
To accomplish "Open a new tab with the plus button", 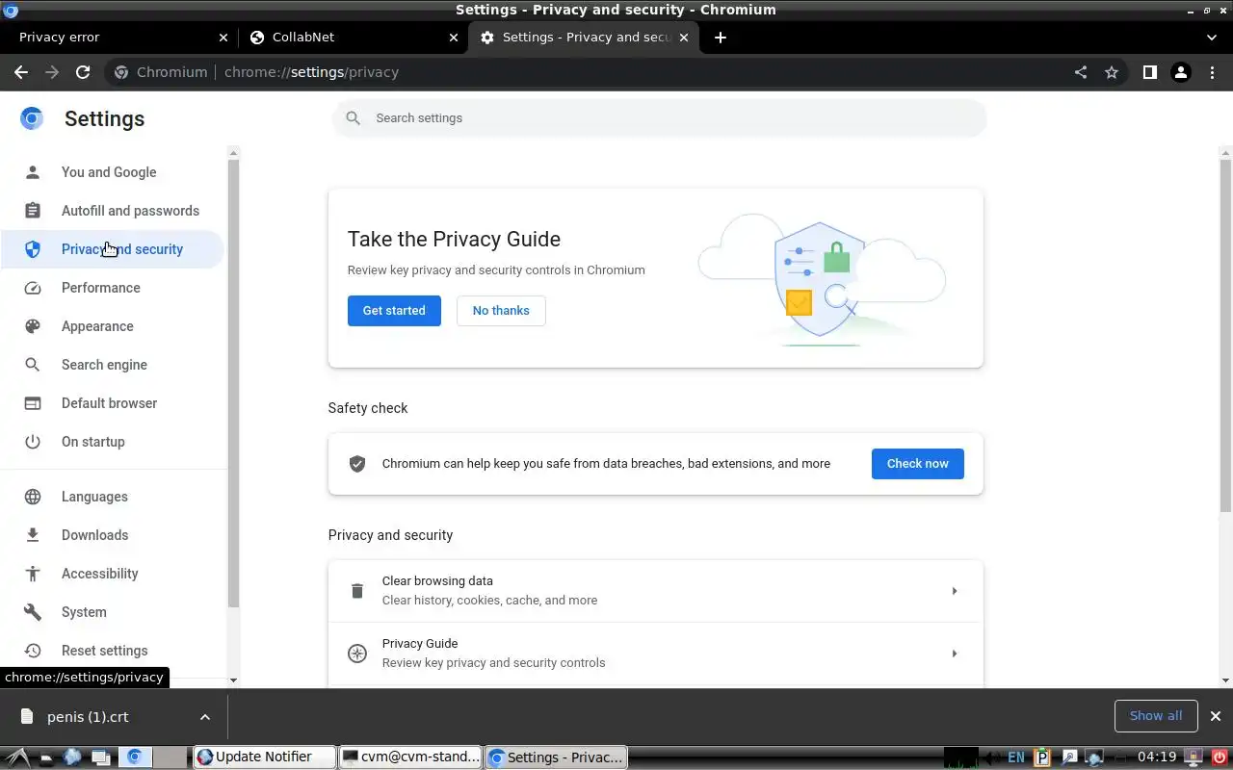I will (x=721, y=38).
